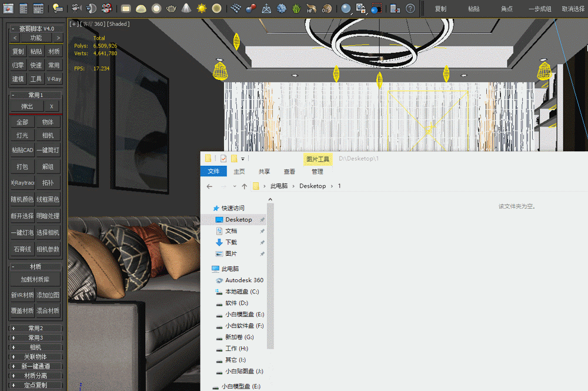Open 本地磁盘 (C:) in navigation pane
Viewport: 588px width, 391px height.
click(242, 292)
